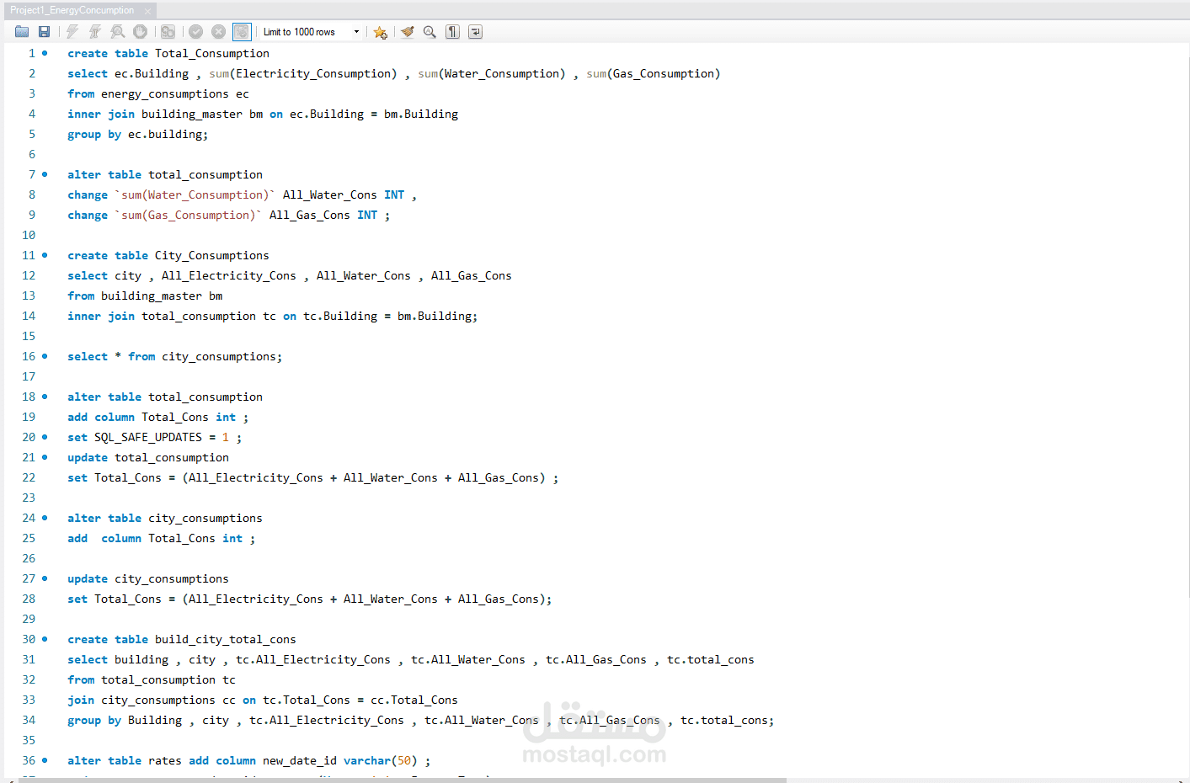This screenshot has height=783, width=1190.
Task: Click line number 15 in the gutter
Action: 29,336
